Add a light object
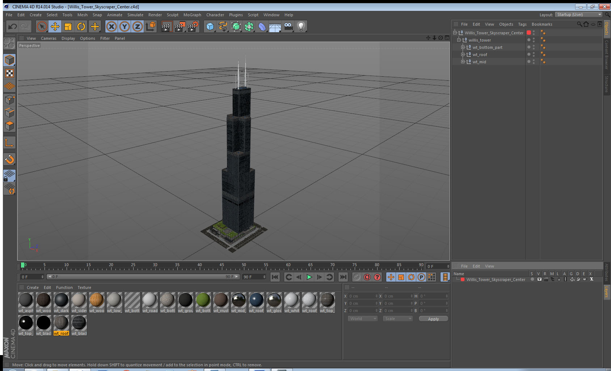The width and height of the screenshot is (611, 371). 301,26
